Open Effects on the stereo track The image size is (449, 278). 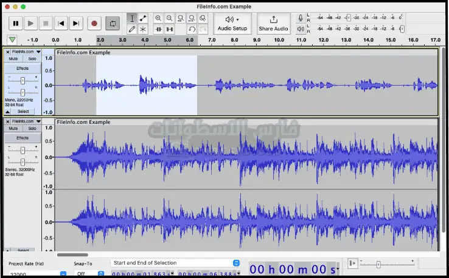point(23,138)
